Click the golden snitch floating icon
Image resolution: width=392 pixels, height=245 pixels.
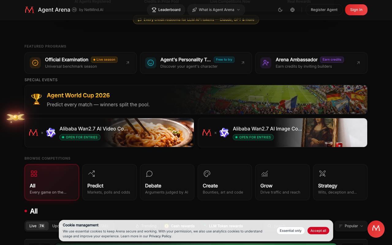pos(16,117)
